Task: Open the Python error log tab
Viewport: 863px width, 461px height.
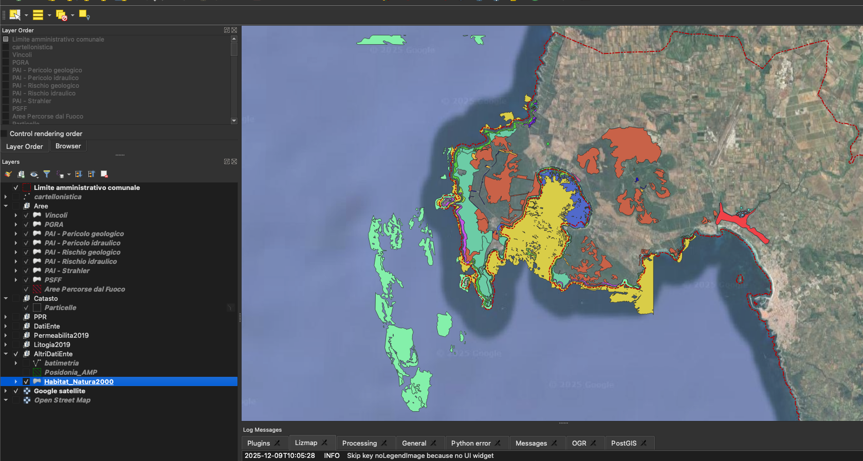Action: (471, 443)
